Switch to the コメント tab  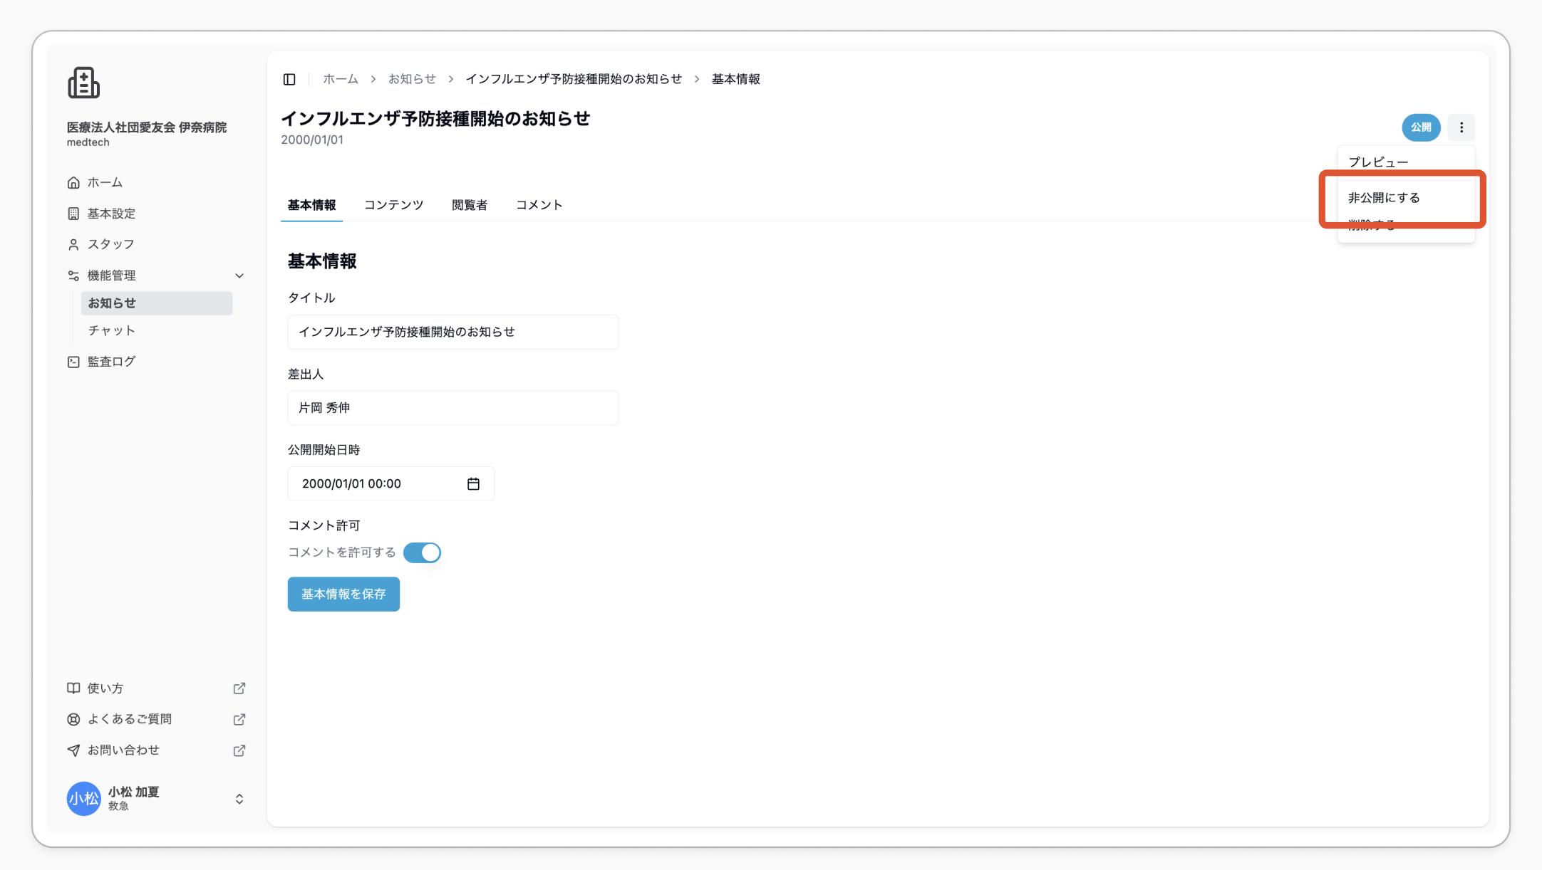pos(539,205)
